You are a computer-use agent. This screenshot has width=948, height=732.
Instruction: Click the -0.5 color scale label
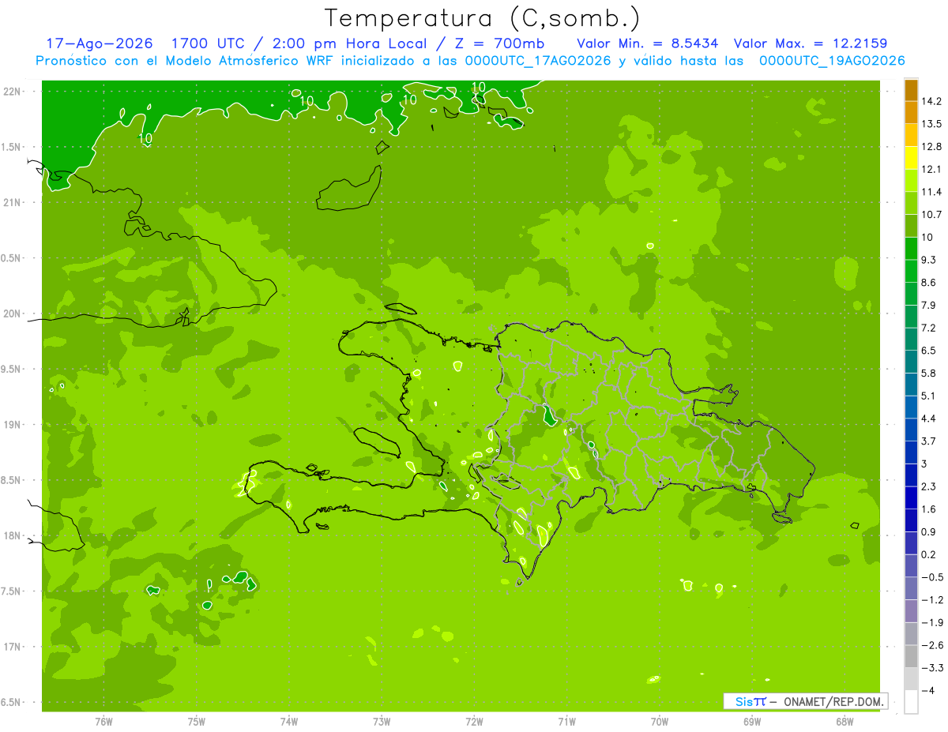pos(931,577)
